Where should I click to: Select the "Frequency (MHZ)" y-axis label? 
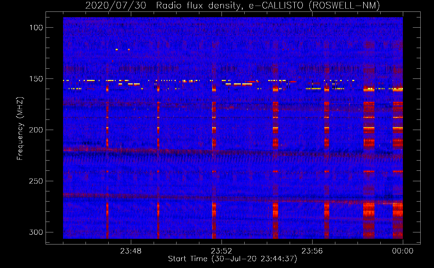[x=20, y=128]
